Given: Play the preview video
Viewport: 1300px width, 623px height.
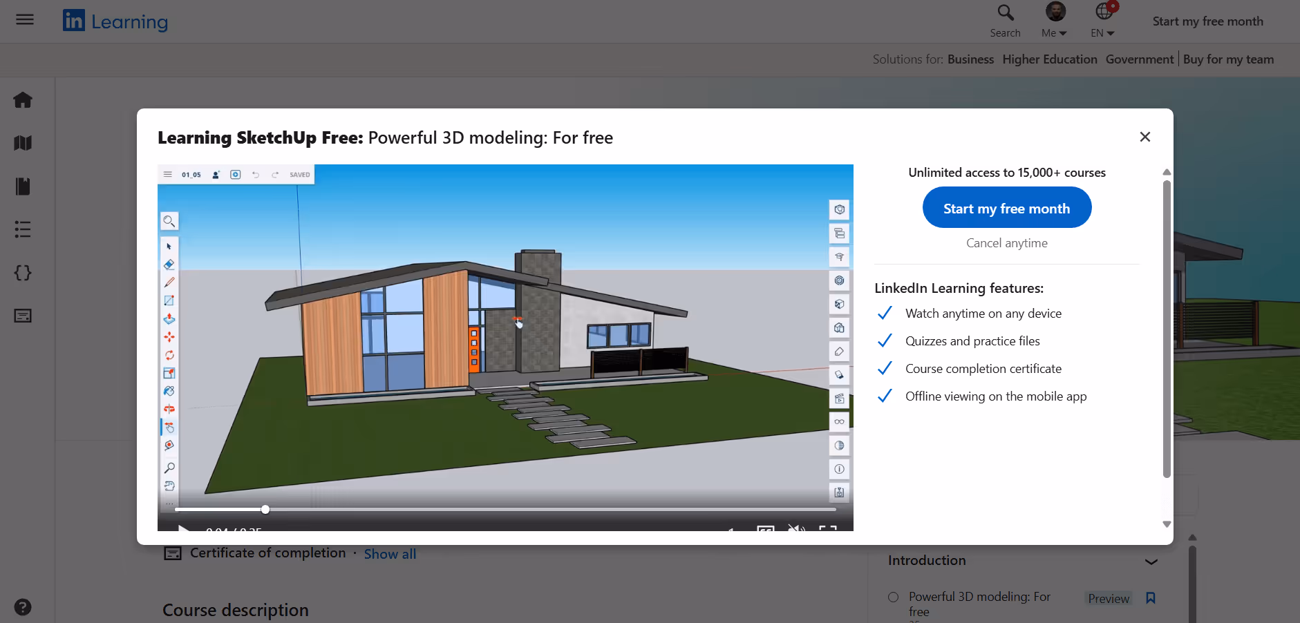Looking at the screenshot, I should (x=183, y=528).
